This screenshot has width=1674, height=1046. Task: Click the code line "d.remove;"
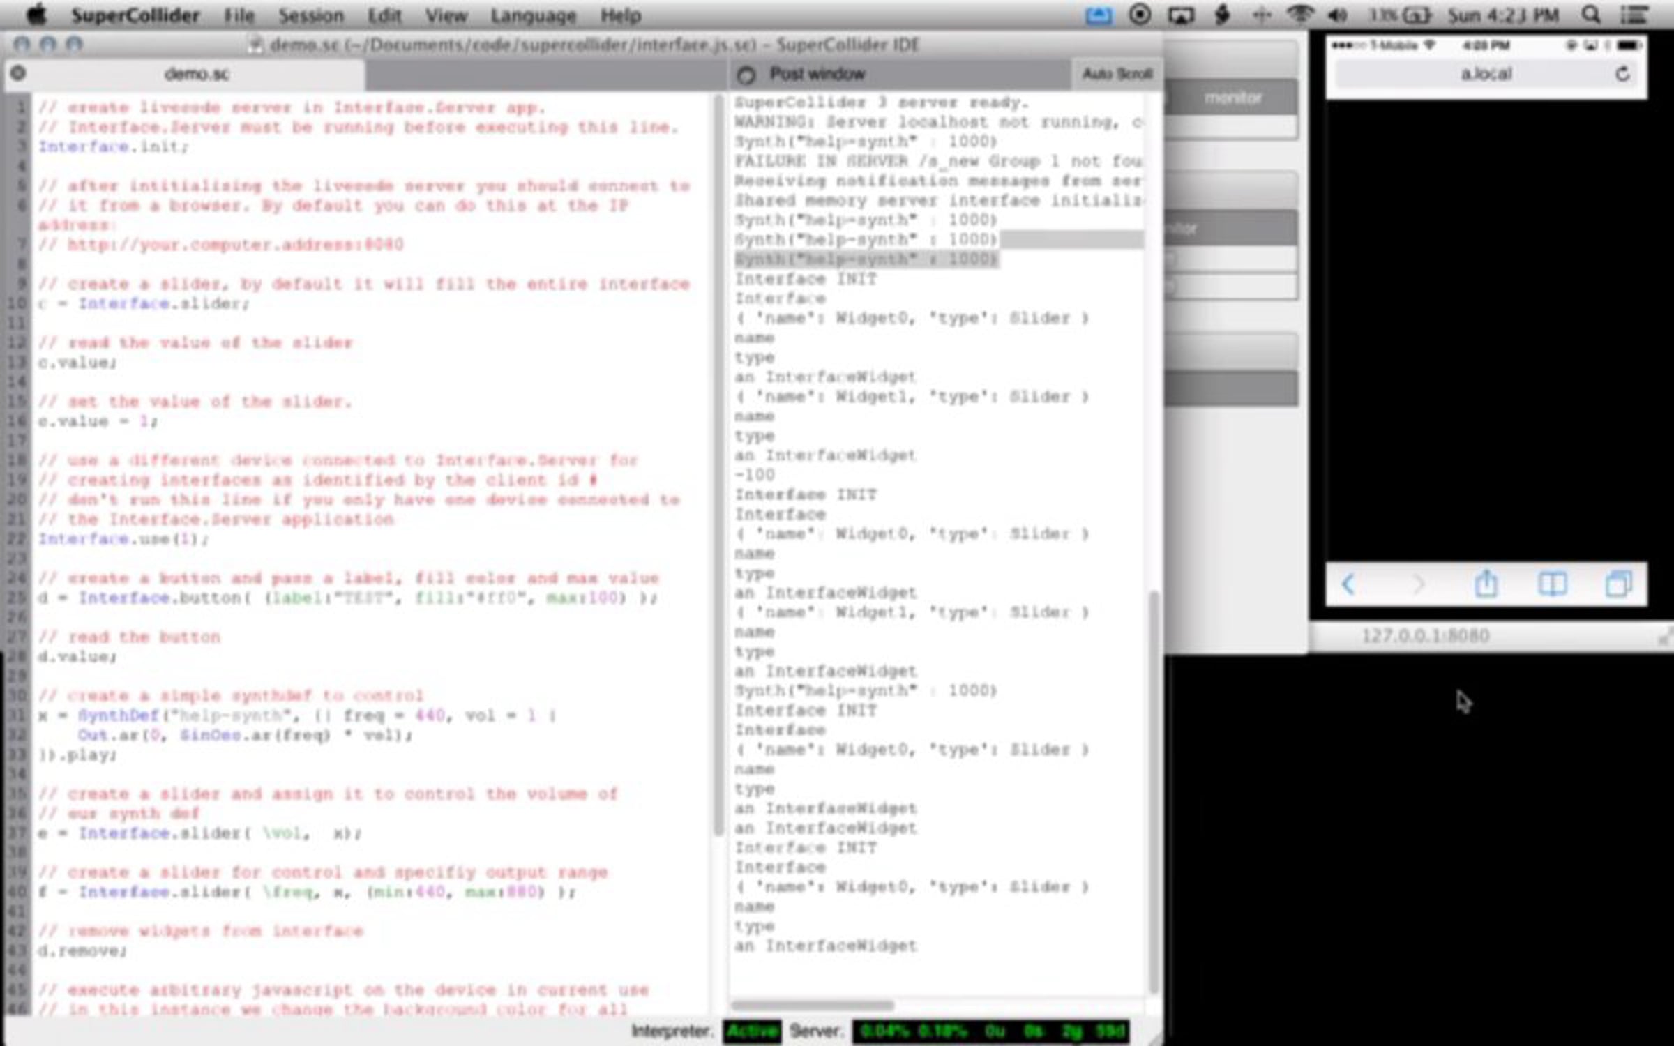point(82,951)
